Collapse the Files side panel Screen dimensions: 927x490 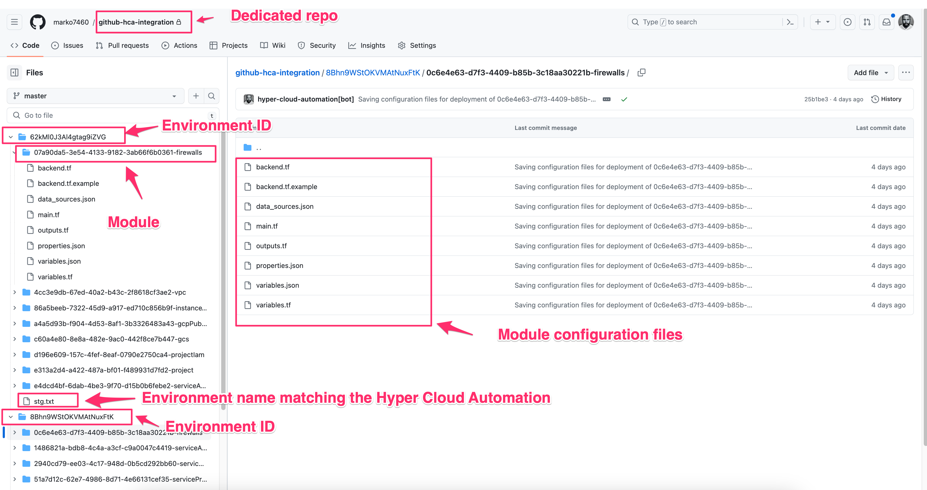coord(14,72)
